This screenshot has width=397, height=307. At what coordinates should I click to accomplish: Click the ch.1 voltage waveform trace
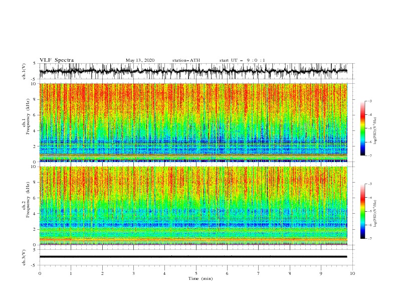point(193,71)
